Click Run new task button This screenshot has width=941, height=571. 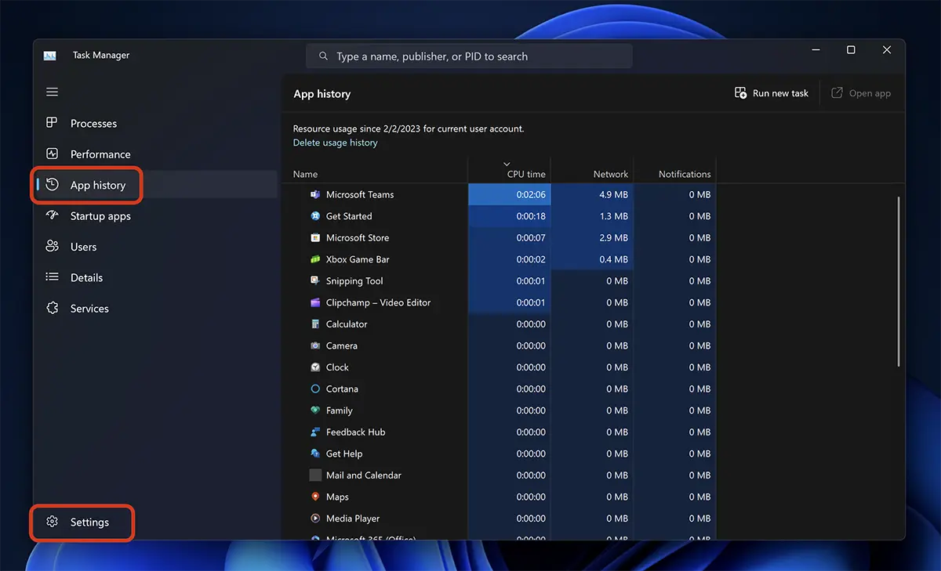point(771,93)
